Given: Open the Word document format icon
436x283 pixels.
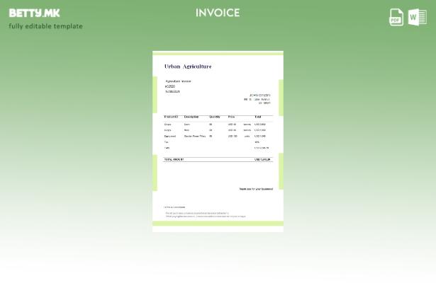Looking at the screenshot, I should pos(417,17).
